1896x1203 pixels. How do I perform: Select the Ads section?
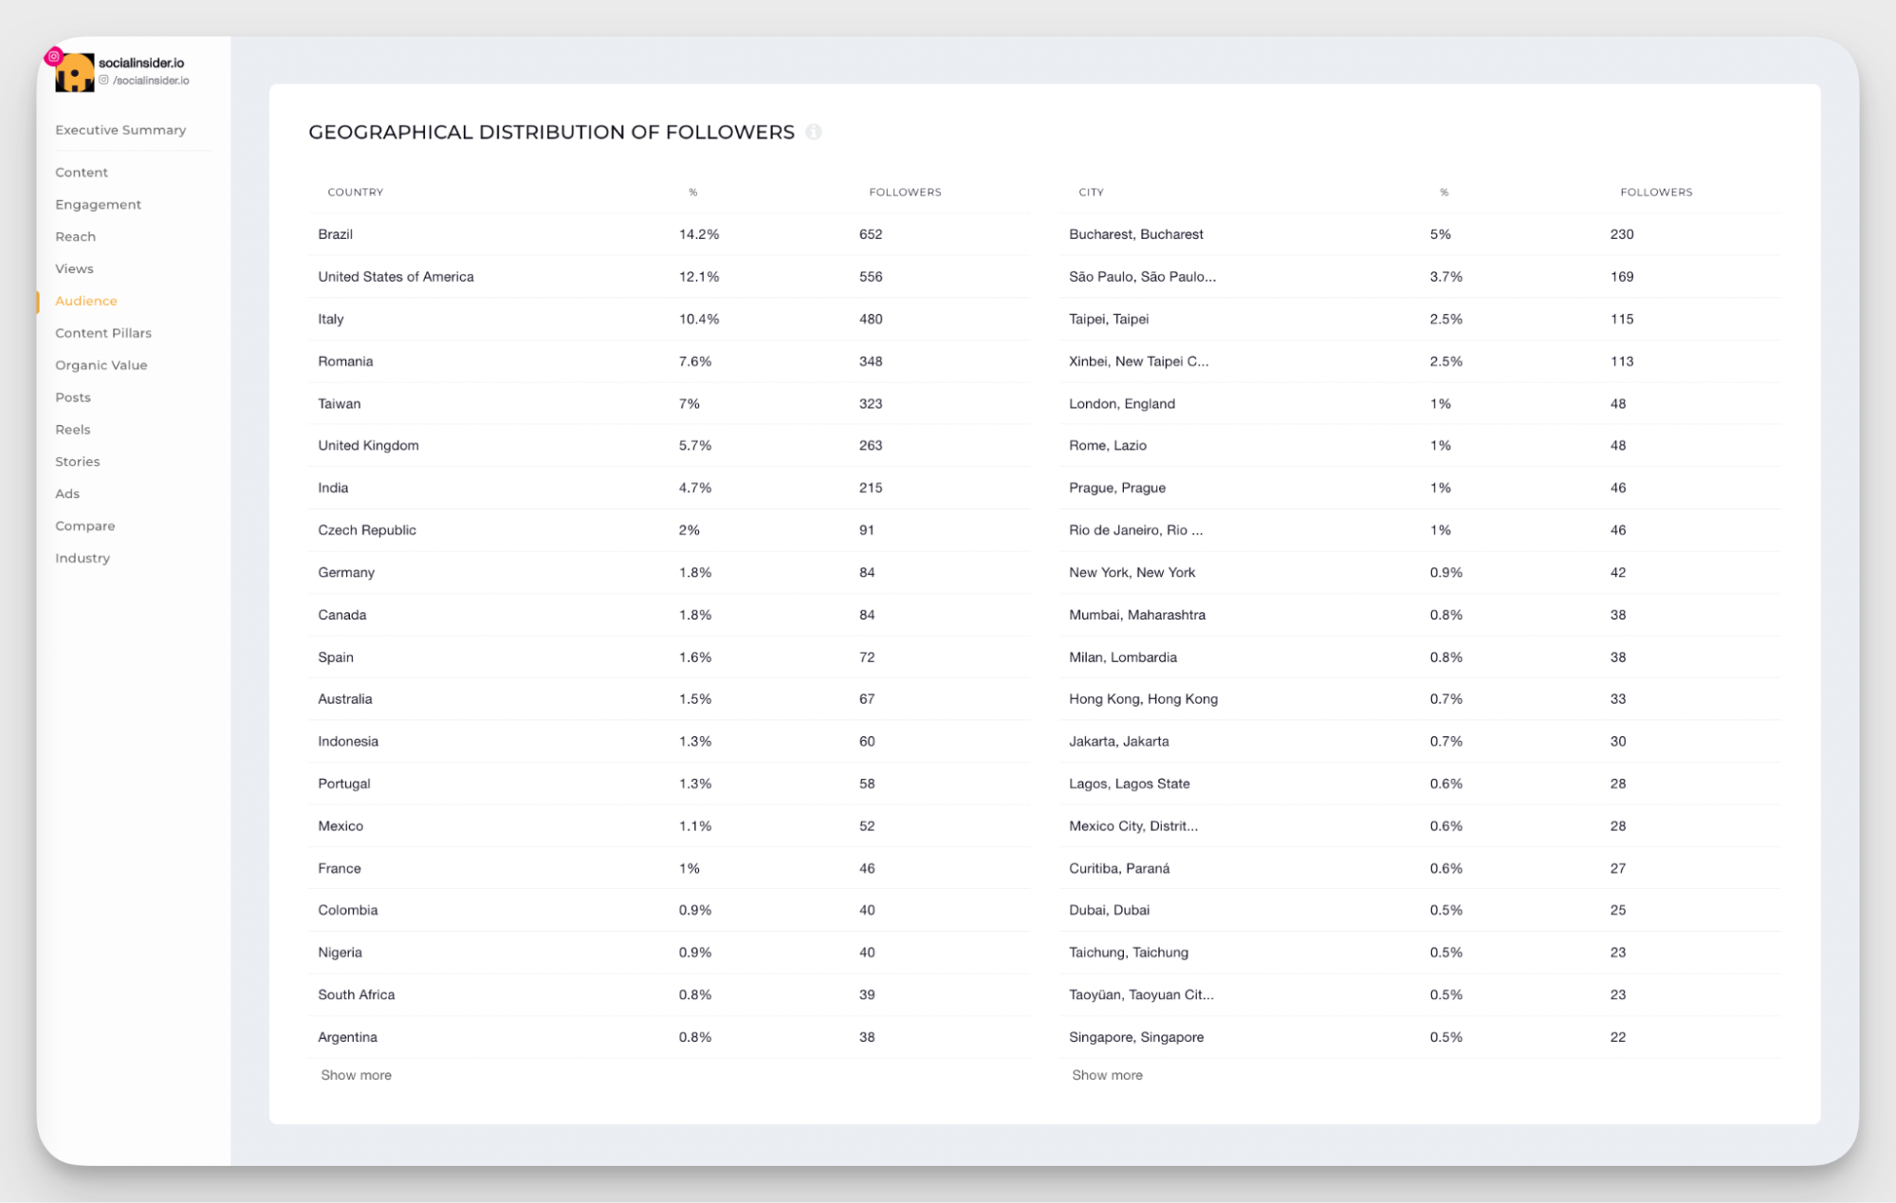click(66, 493)
